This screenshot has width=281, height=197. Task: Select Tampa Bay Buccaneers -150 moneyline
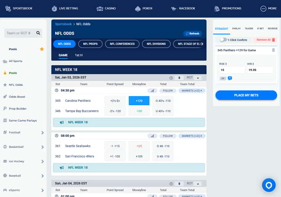coord(139,111)
